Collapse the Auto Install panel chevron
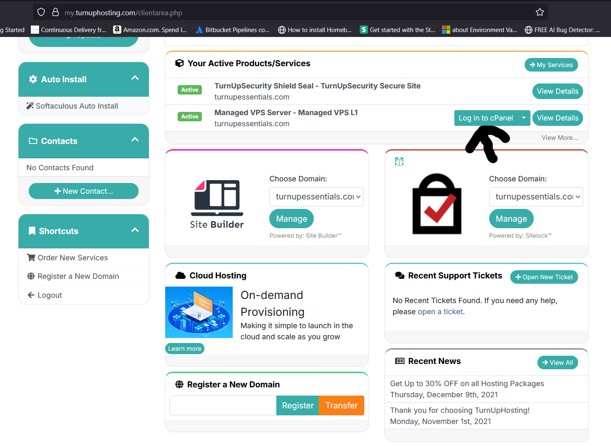The image size is (611, 447). pos(135,78)
